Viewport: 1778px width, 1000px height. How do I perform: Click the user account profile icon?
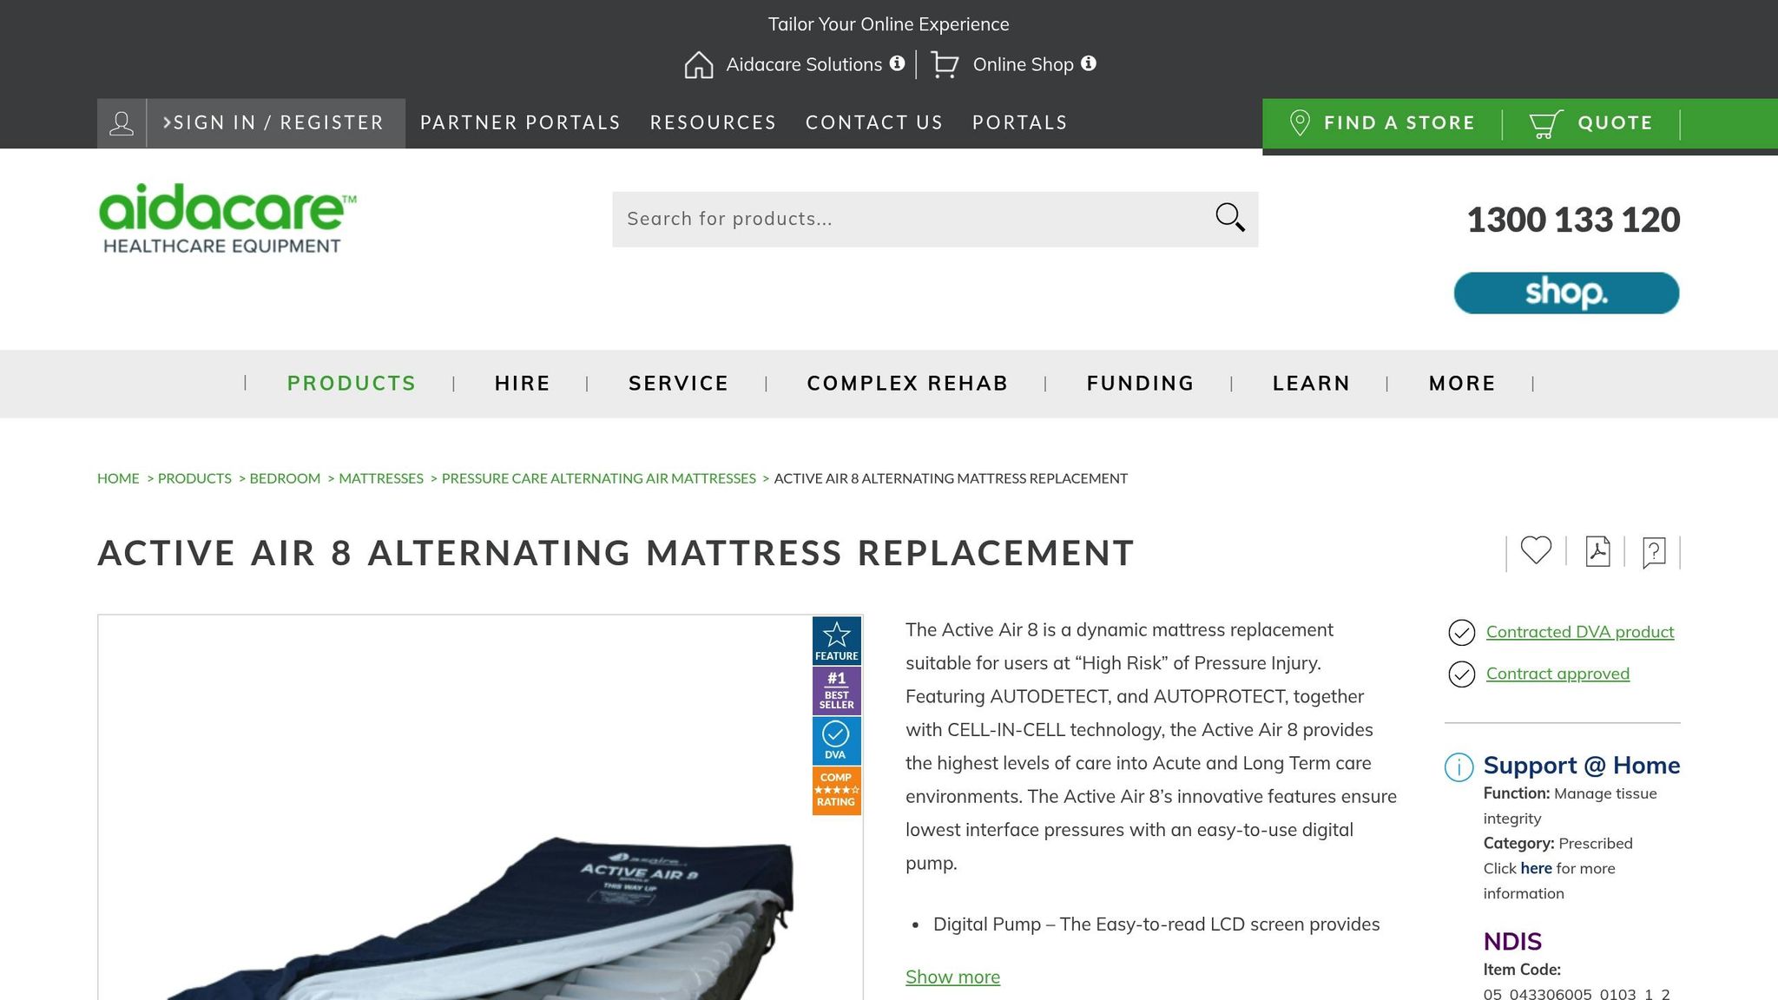(122, 123)
